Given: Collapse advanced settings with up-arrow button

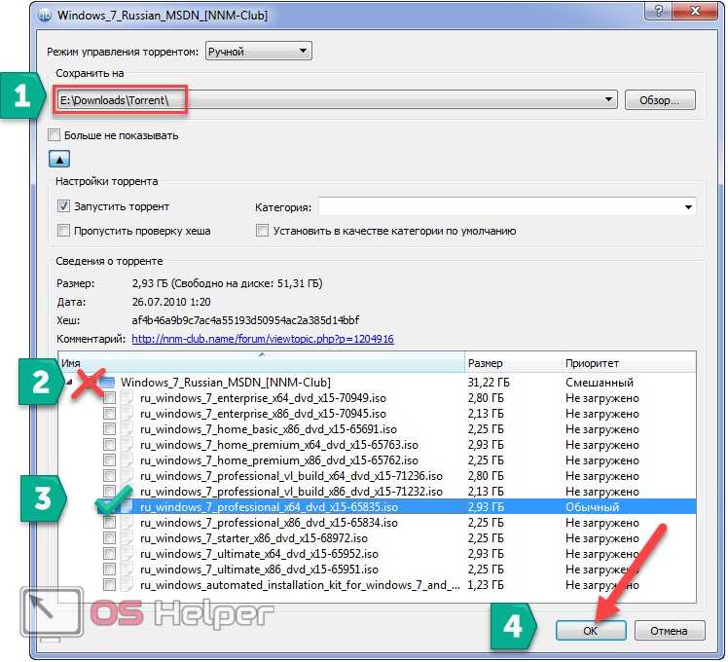Looking at the screenshot, I should (x=59, y=159).
